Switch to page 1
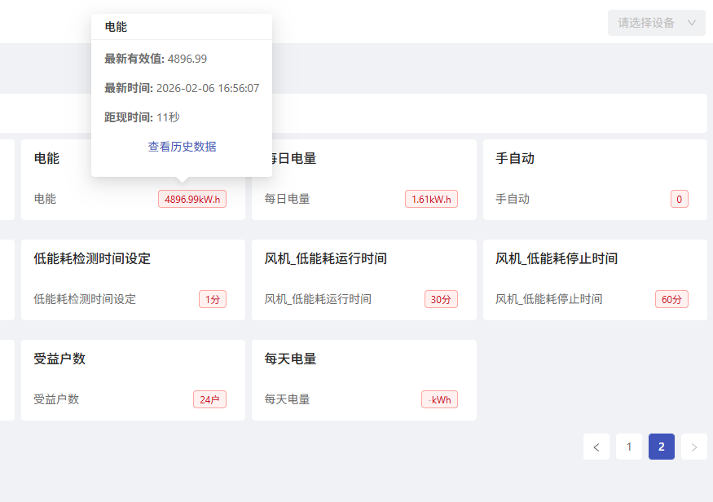The image size is (713, 502). pos(628,447)
